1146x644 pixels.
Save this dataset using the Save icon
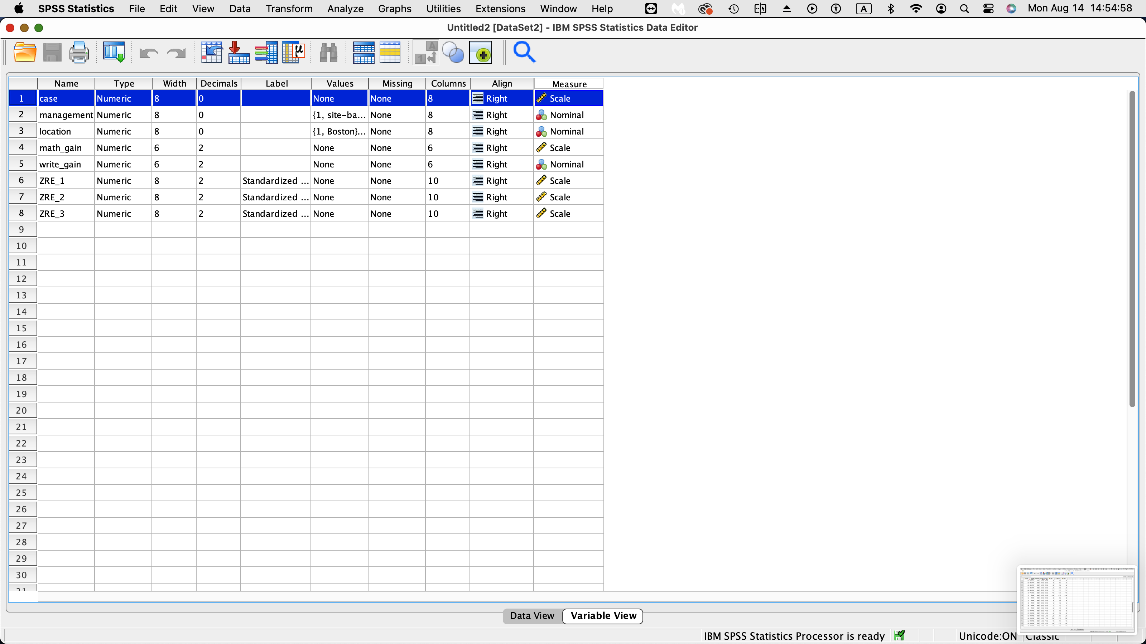coord(52,52)
